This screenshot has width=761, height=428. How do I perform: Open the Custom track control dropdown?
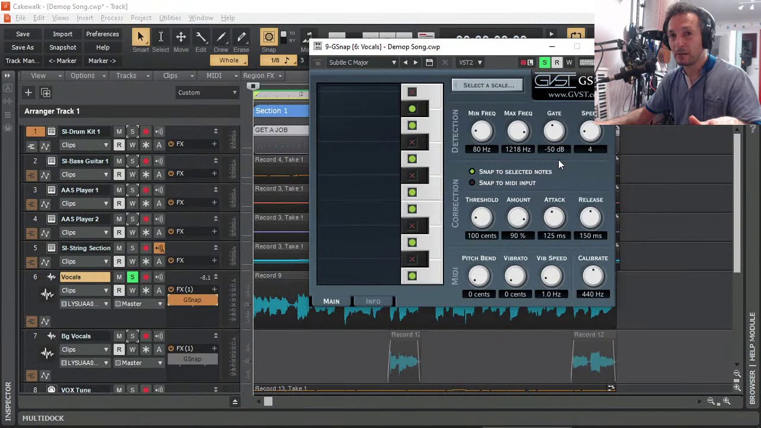[x=207, y=93]
